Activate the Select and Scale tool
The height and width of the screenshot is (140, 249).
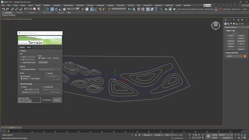tap(60, 9)
